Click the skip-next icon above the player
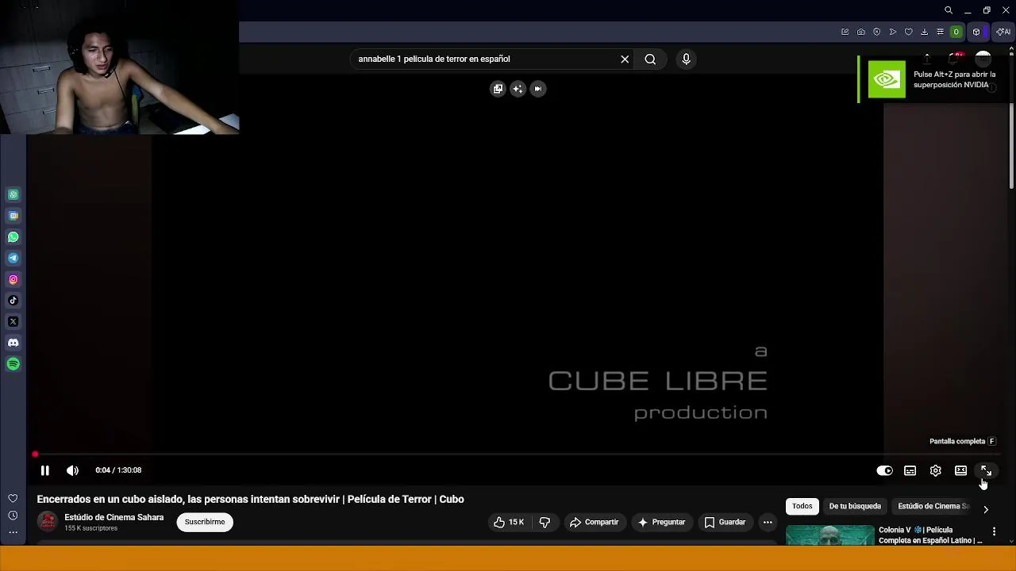Viewport: 1016px width, 571px height. (x=538, y=89)
